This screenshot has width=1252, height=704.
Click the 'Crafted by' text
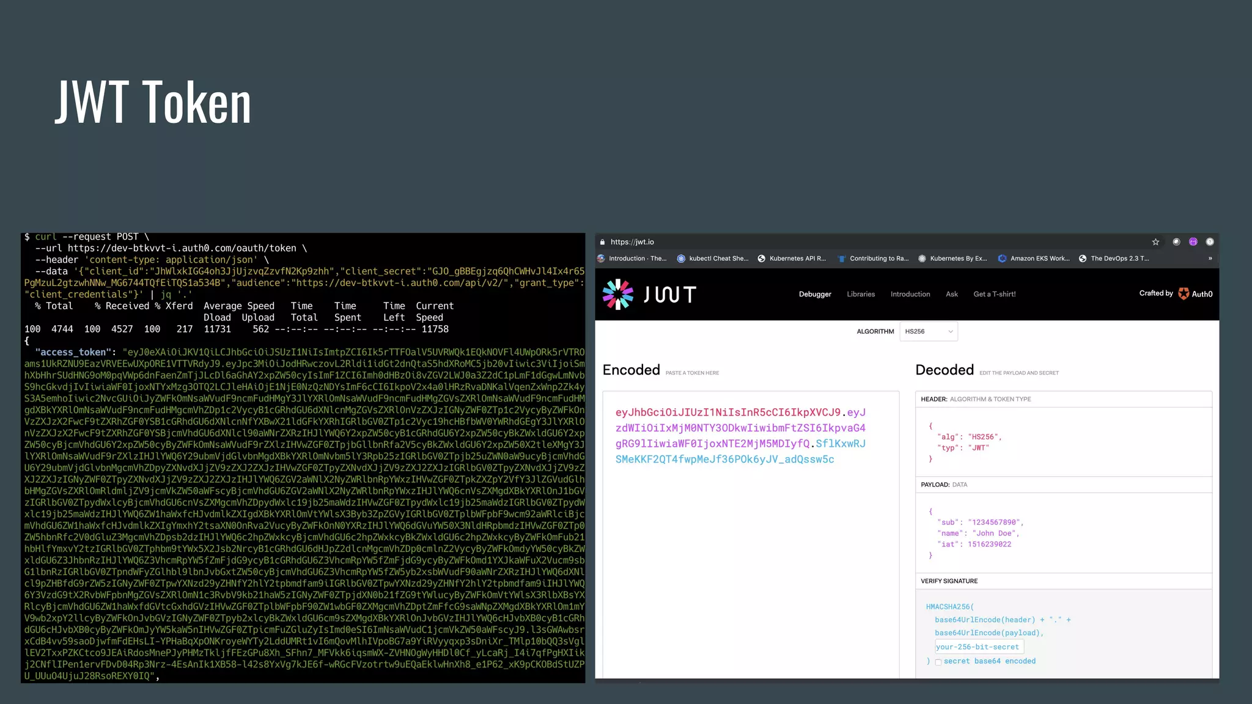click(x=1156, y=293)
